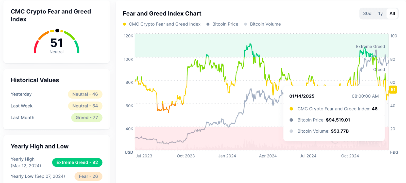
Task: Toggle Bitcoin Volume series in legend
Action: click(x=265, y=24)
